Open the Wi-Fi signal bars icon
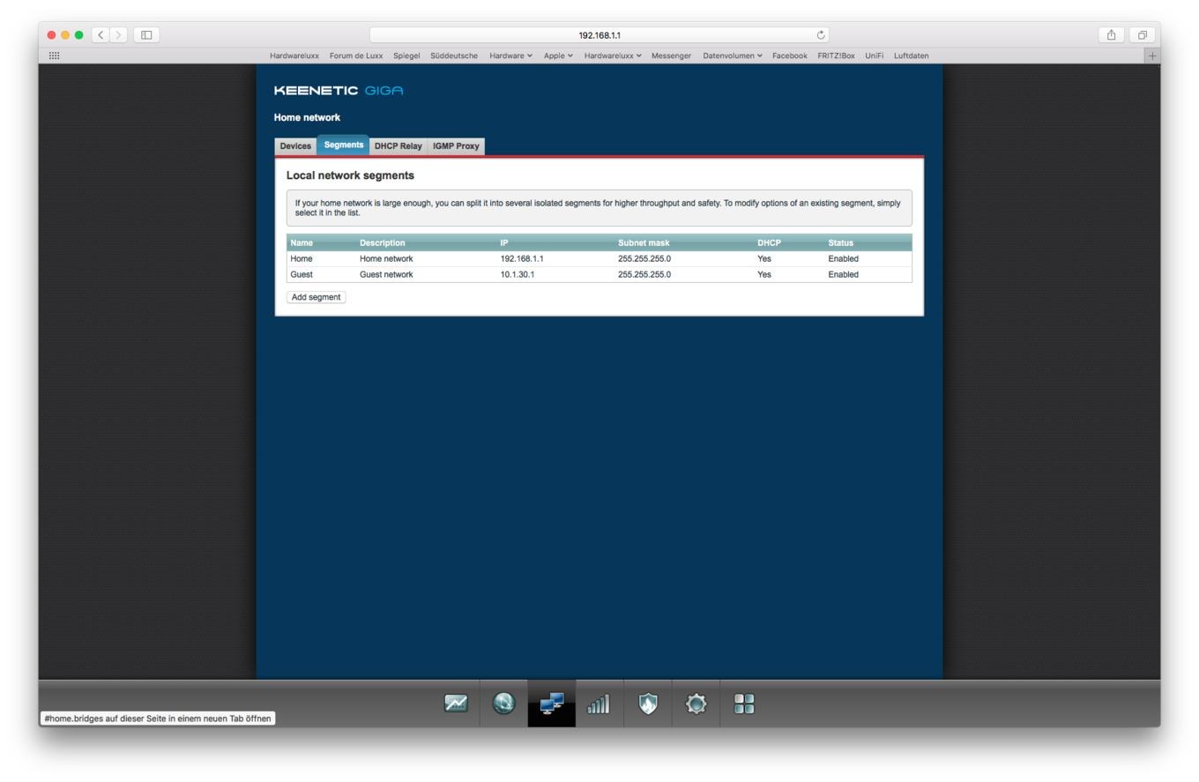Viewport: 1199px width, 782px height. click(599, 704)
